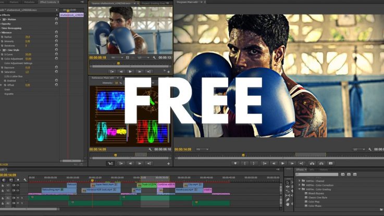Click the Add Marker button in Program monitor
This screenshot has height=216, width=384.
pyautogui.click(x=236, y=163)
